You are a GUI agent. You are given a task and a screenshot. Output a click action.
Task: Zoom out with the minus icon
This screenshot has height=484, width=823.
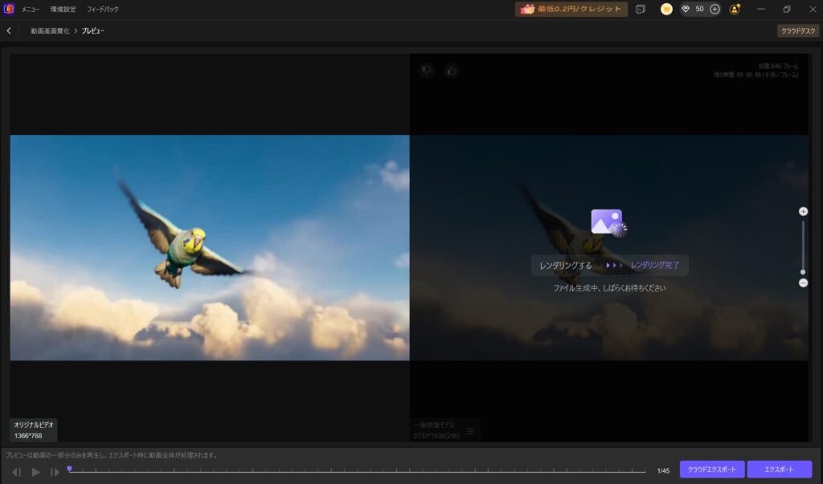pos(803,283)
